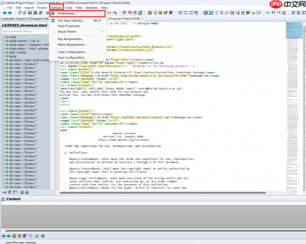This screenshot has height=244, width=306.
Task: Click the book icon below symbol list
Action: [x=21, y=192]
